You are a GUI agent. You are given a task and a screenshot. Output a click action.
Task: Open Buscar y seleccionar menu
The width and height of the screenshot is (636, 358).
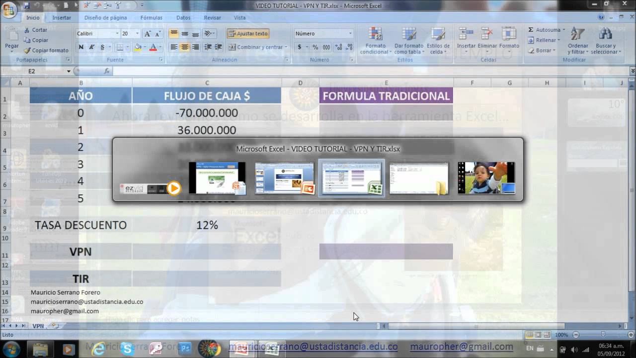coord(605,41)
